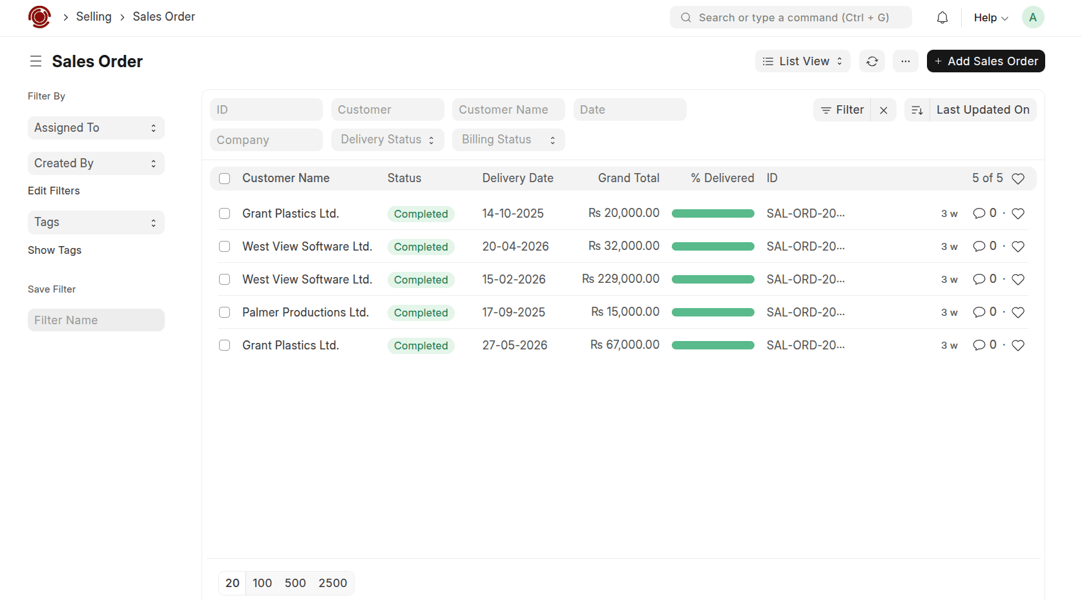The image size is (1082, 600).
Task: Click the refresh icon in the toolbar
Action: 872,61
